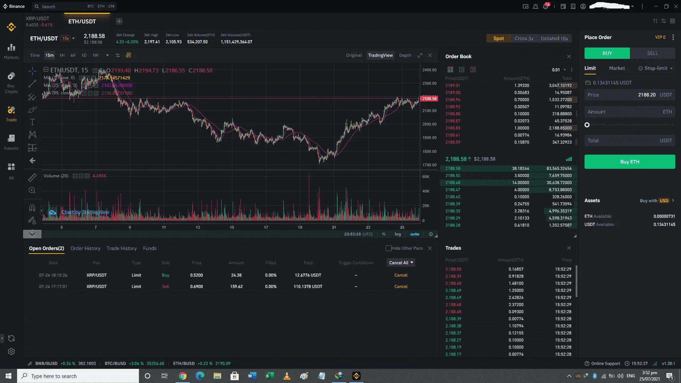Expand more chart time intervals dropdown
681x383 pixels.
(x=107, y=55)
